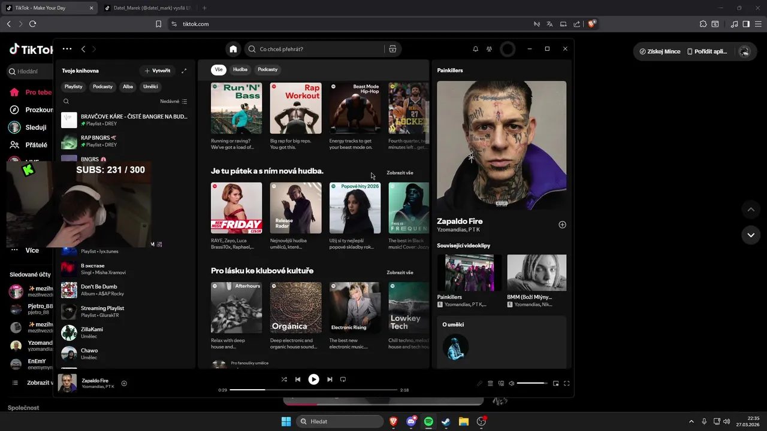Open Don't Be Dumb album
Image resolution: width=767 pixels, height=431 pixels.
coord(125,290)
